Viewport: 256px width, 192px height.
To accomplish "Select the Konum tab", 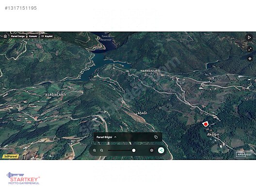I will pyautogui.click(x=33, y=36).
